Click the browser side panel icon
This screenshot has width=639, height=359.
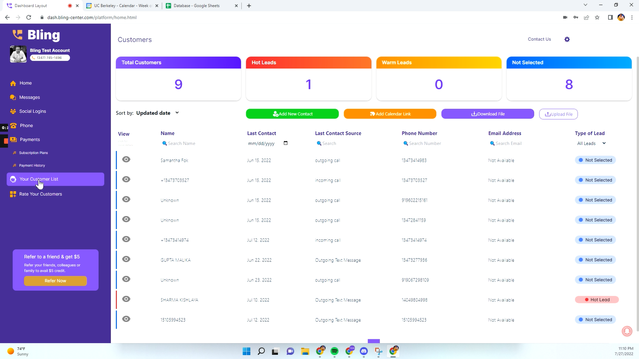[610, 17]
